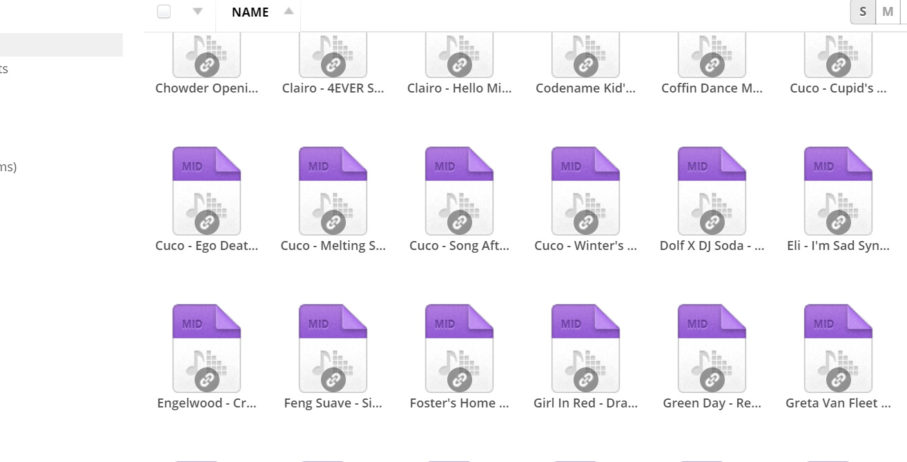Select the Engelwood MID file icon

coord(206,348)
